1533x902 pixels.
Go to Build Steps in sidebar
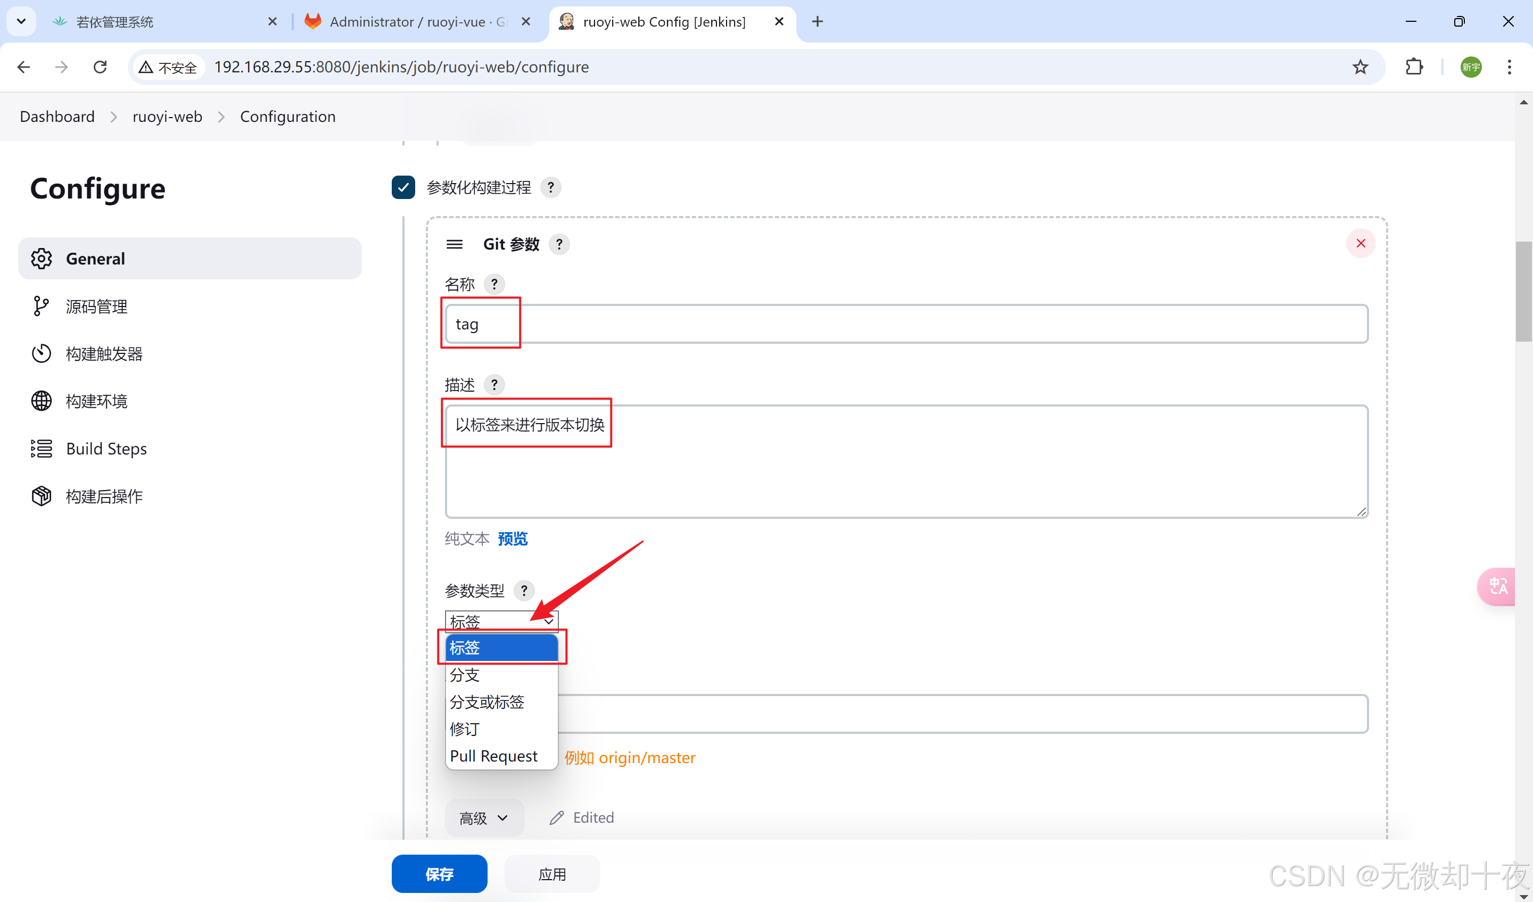106,449
